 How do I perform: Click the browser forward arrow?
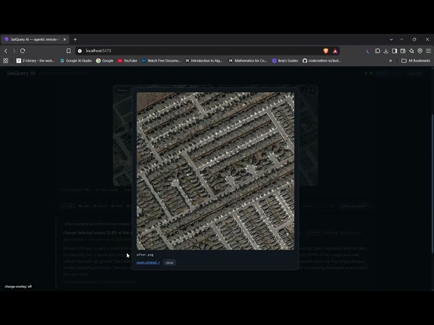[x=14, y=51]
